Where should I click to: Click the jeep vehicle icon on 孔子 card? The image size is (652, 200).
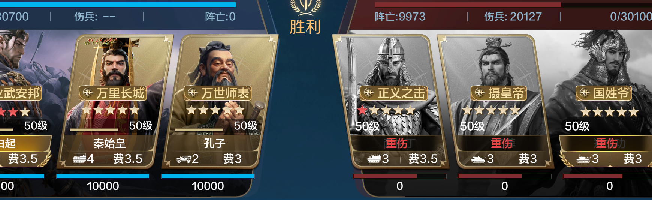184,159
